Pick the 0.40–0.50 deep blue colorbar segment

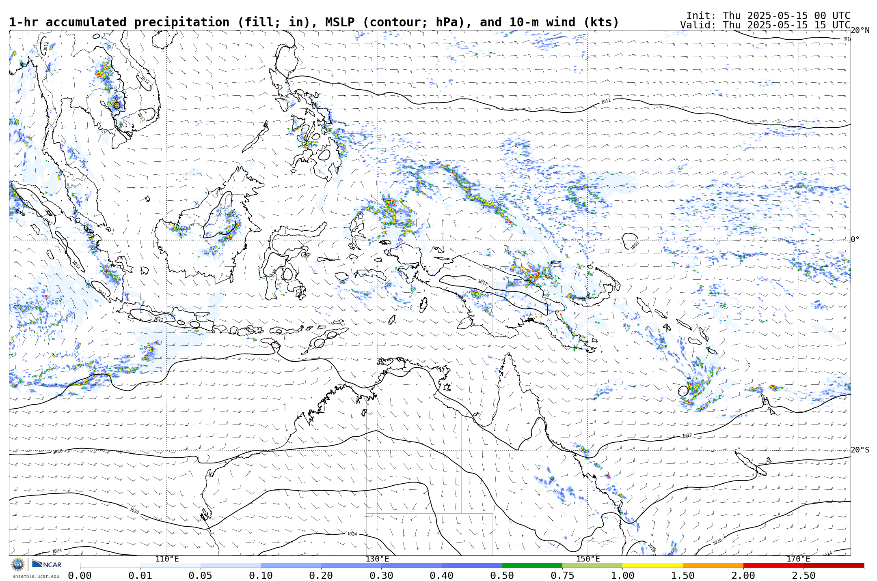click(x=472, y=565)
